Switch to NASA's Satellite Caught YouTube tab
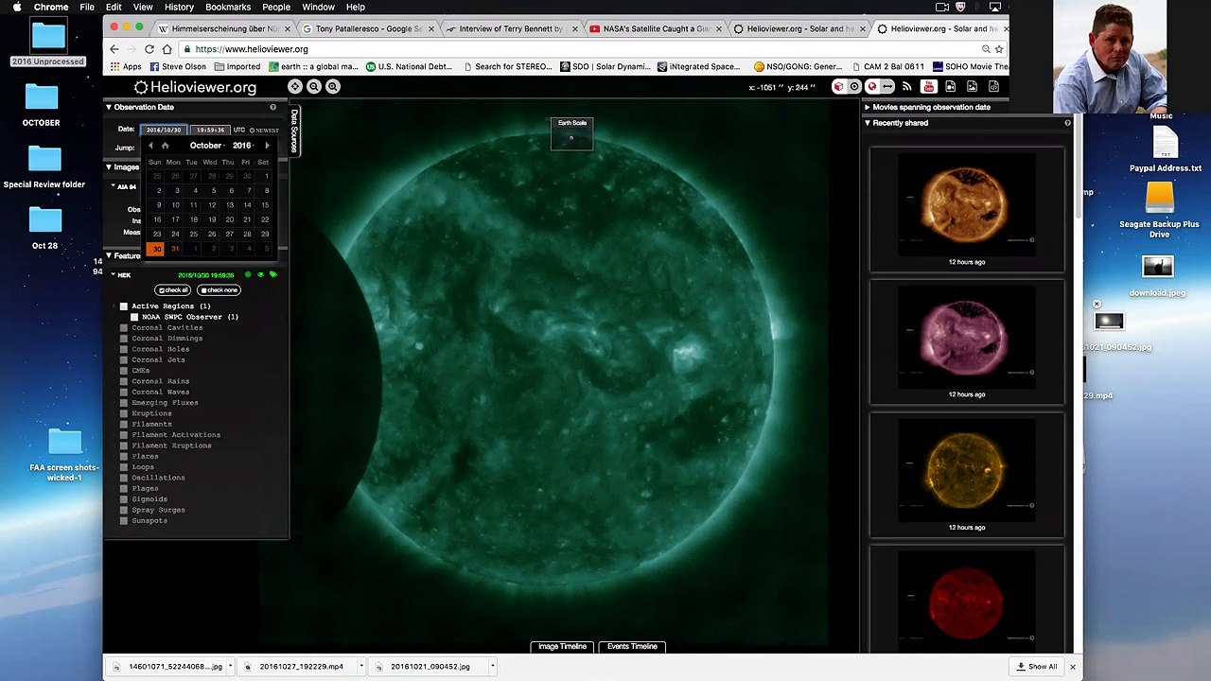Screen dimensions: 1211x681 click(x=656, y=28)
